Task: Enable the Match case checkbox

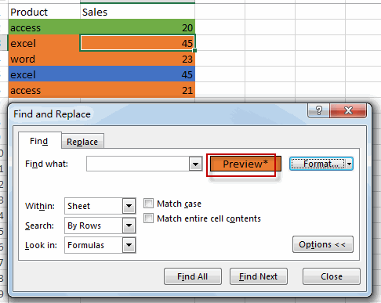Action: point(148,204)
